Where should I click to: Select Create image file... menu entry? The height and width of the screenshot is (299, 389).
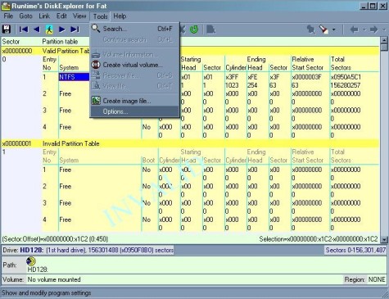[x=134, y=101]
